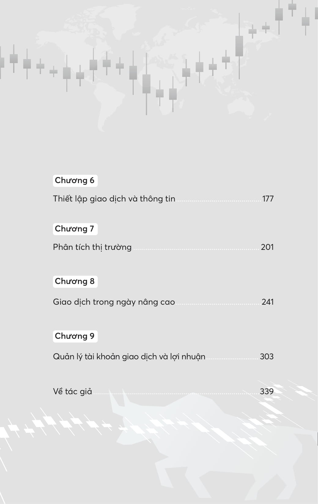Open the "Phân tích thị trường" entry
This screenshot has height=504, width=318.
coord(92,247)
